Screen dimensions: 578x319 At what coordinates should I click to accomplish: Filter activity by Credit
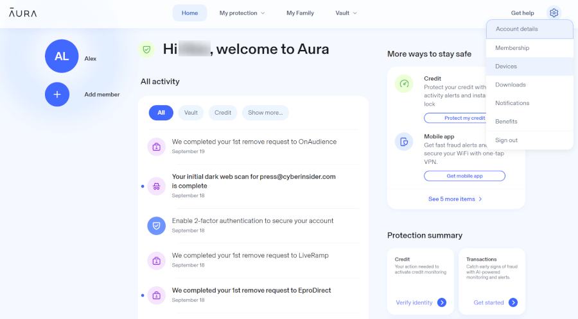tap(223, 113)
